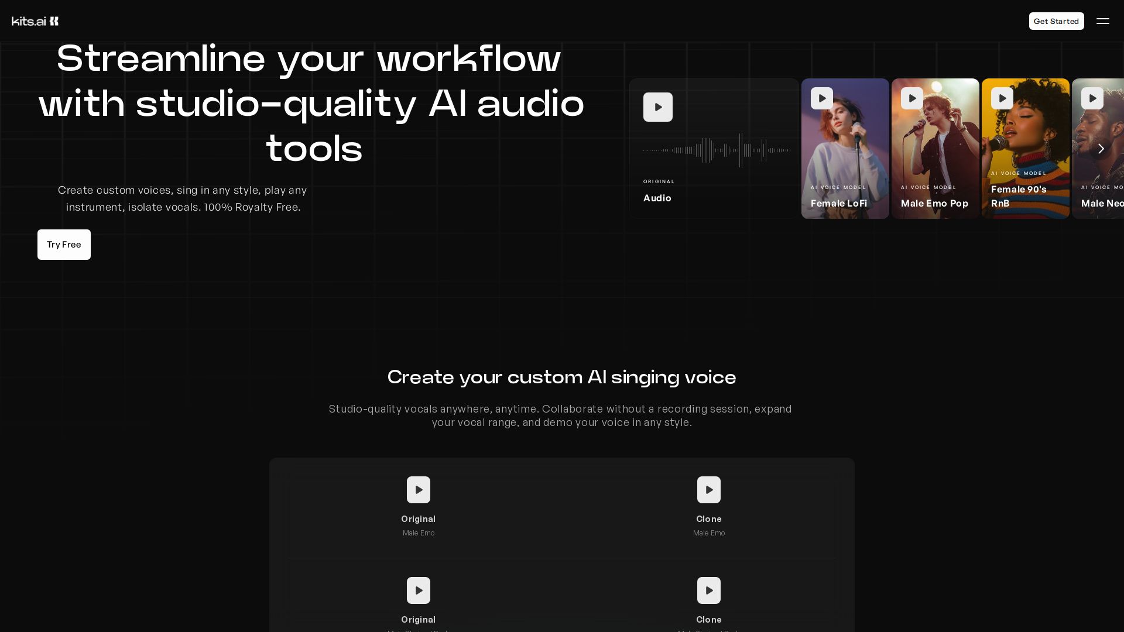Play the Clone Male Emo vocal sample
Viewport: 1124px width, 632px height.
tap(708, 490)
